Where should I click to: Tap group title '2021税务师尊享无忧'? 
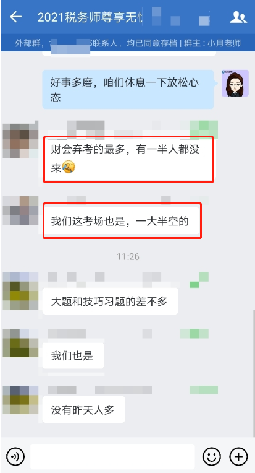pyautogui.click(x=90, y=17)
